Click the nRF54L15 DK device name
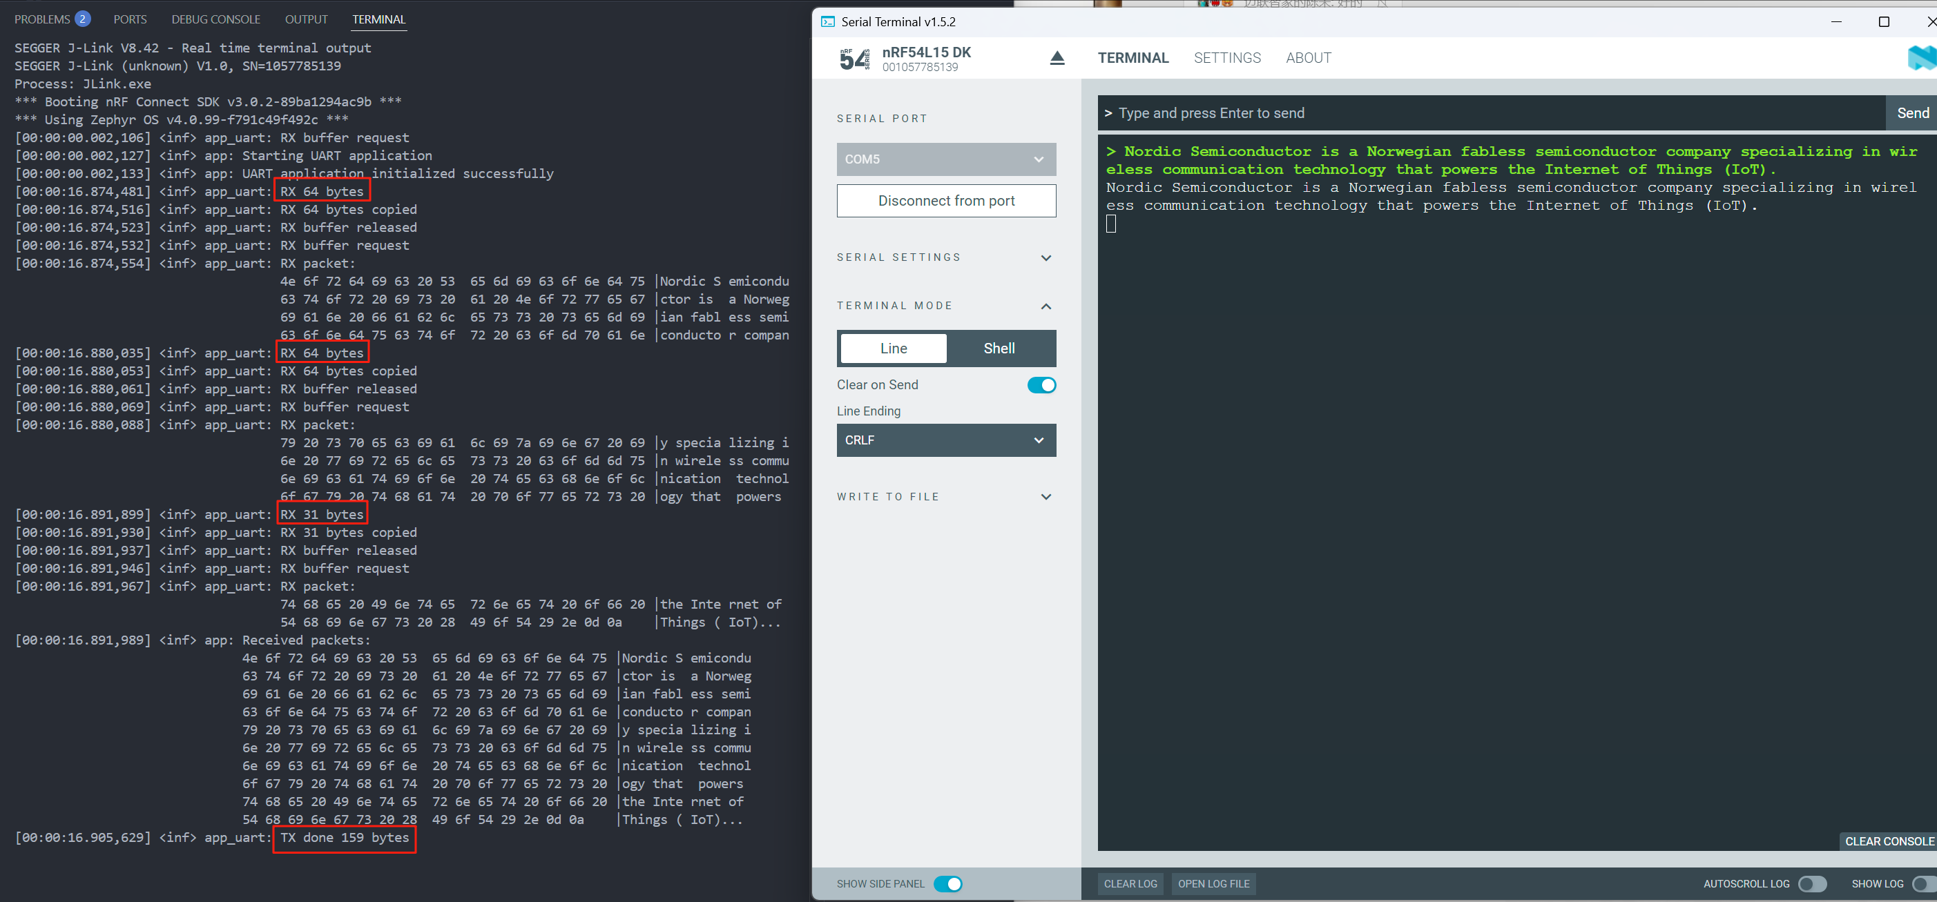 click(x=927, y=52)
